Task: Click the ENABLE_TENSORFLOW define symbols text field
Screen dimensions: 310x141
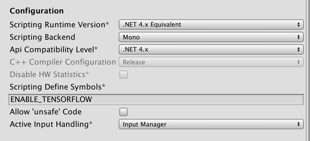Action: pyautogui.click(x=155, y=100)
